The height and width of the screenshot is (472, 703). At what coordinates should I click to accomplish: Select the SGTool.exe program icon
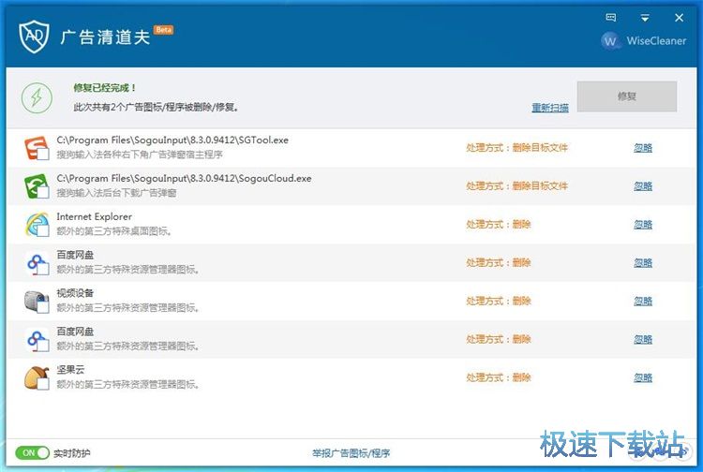tap(37, 148)
